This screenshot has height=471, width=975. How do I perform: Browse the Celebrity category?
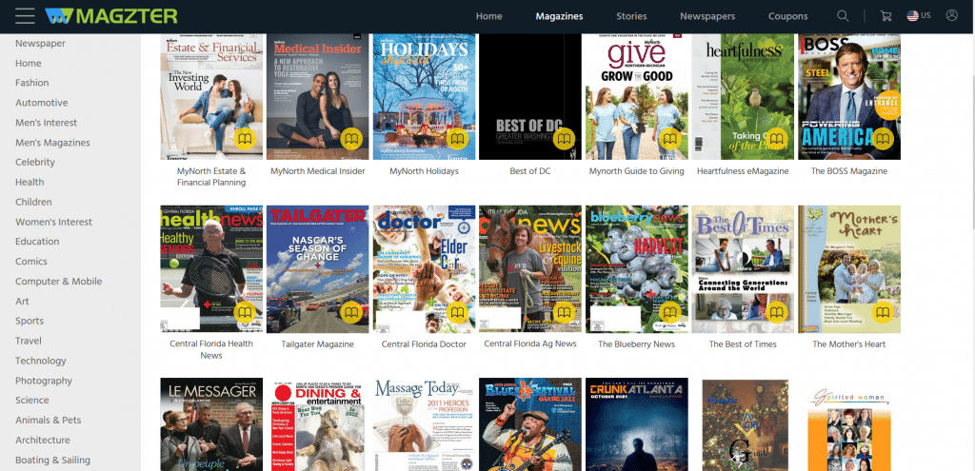pyautogui.click(x=35, y=162)
